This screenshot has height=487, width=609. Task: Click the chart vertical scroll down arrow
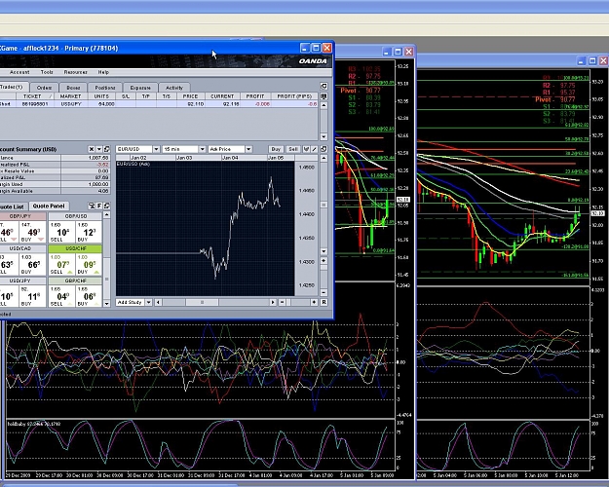point(324,251)
